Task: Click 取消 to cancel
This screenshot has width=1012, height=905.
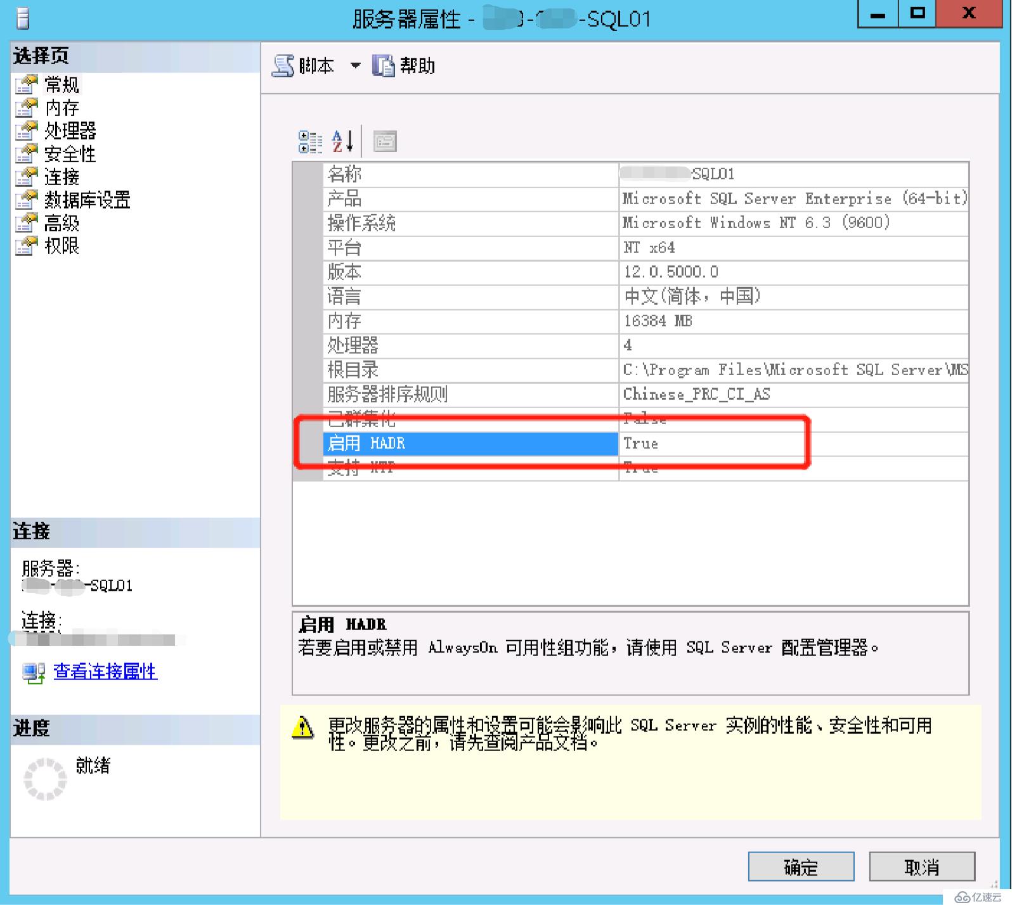Action: (x=922, y=866)
